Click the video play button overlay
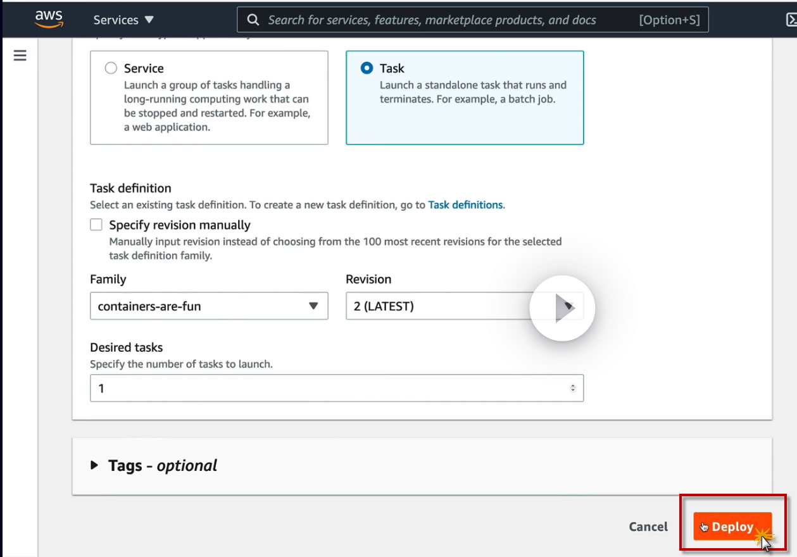The image size is (797, 557). click(x=562, y=308)
